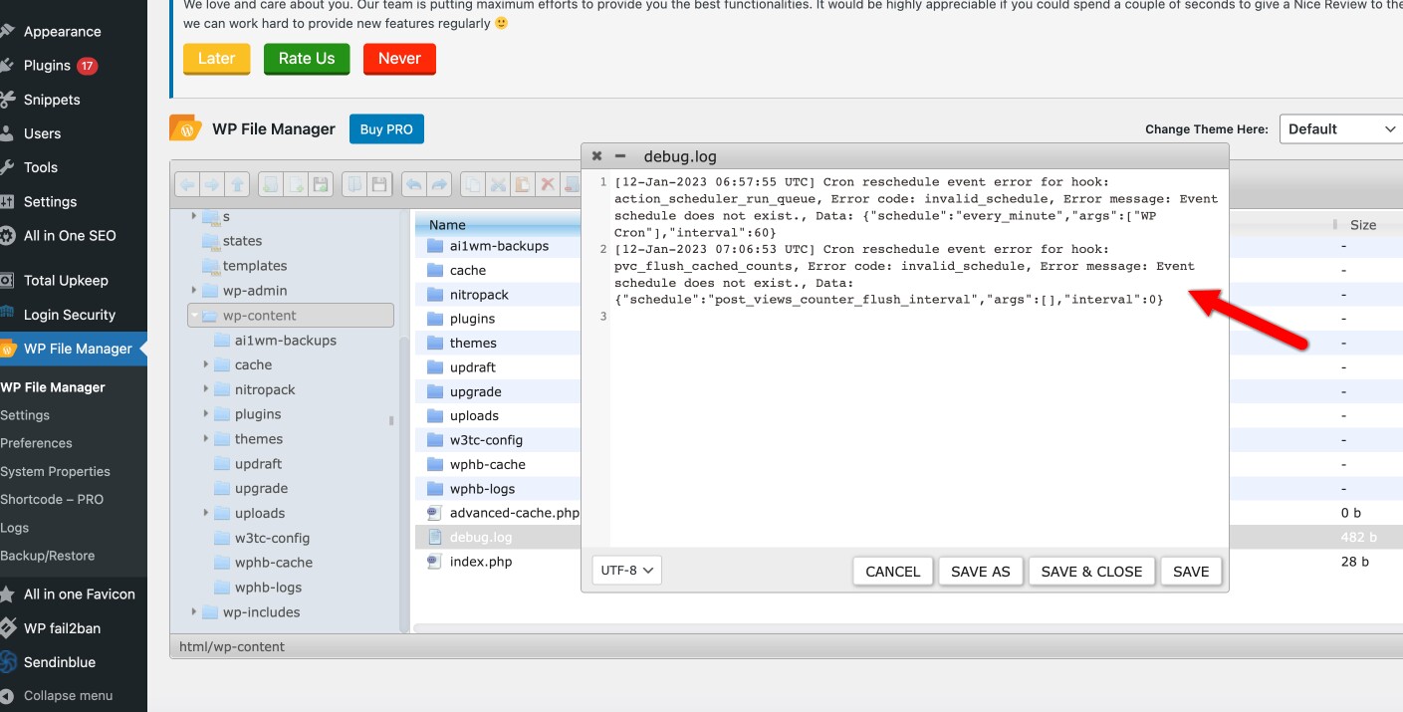1403x712 pixels.
Task: Open Login Security menu item
Action: [70, 315]
